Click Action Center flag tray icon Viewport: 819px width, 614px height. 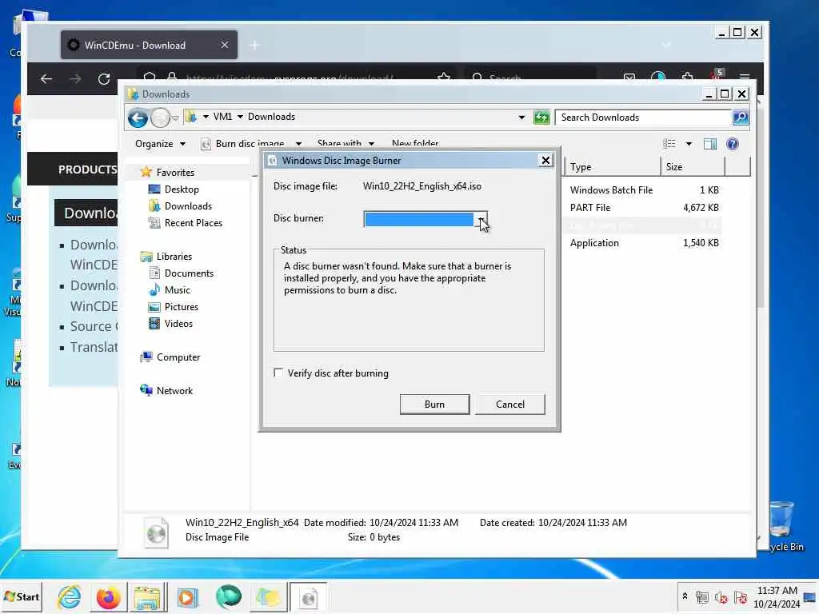pos(740,596)
